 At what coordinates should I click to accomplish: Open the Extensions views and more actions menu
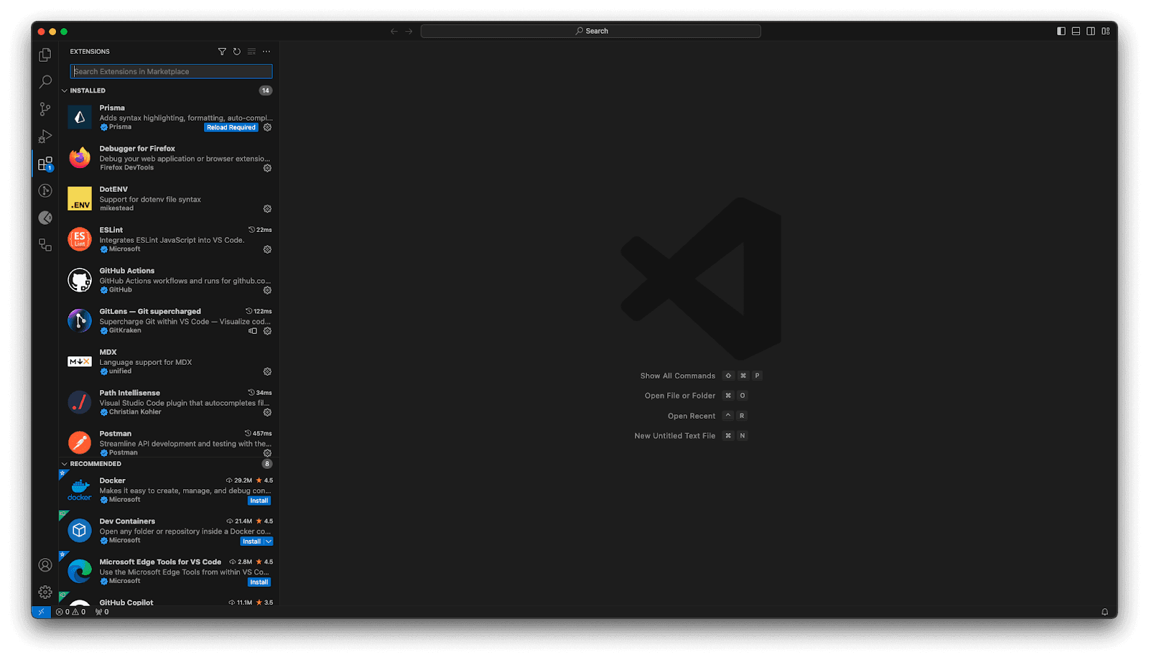(266, 52)
